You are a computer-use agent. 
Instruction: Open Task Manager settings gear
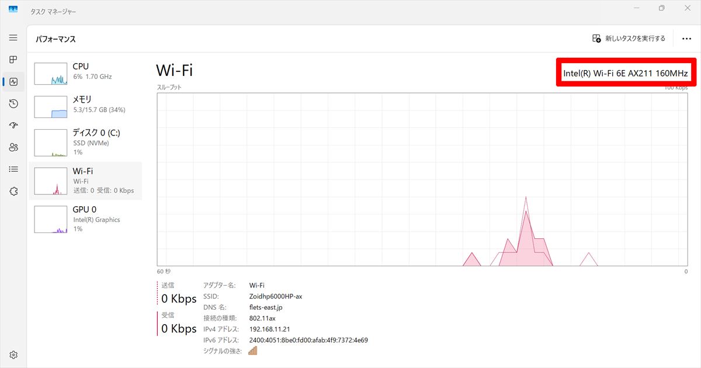pyautogui.click(x=13, y=355)
